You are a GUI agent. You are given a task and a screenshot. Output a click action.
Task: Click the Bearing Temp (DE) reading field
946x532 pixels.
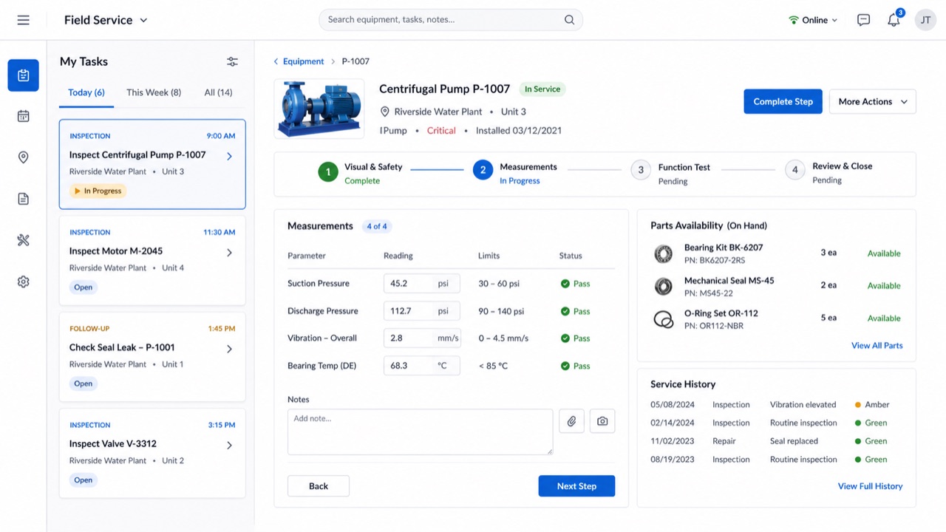point(421,366)
